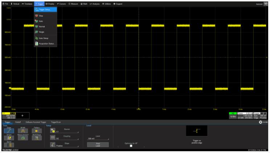
Task: Set trigger mode to Auto
Action: tap(41, 21)
